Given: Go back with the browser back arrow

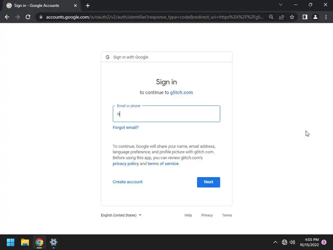Looking at the screenshot, I should [7, 17].
